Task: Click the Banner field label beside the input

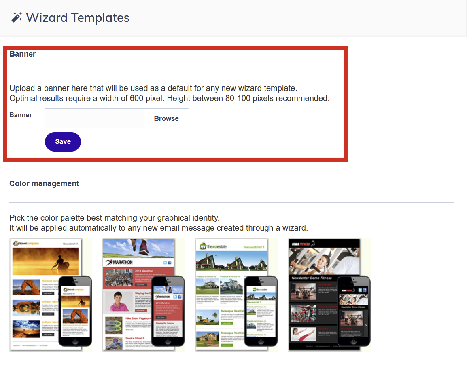Action: pyautogui.click(x=21, y=115)
